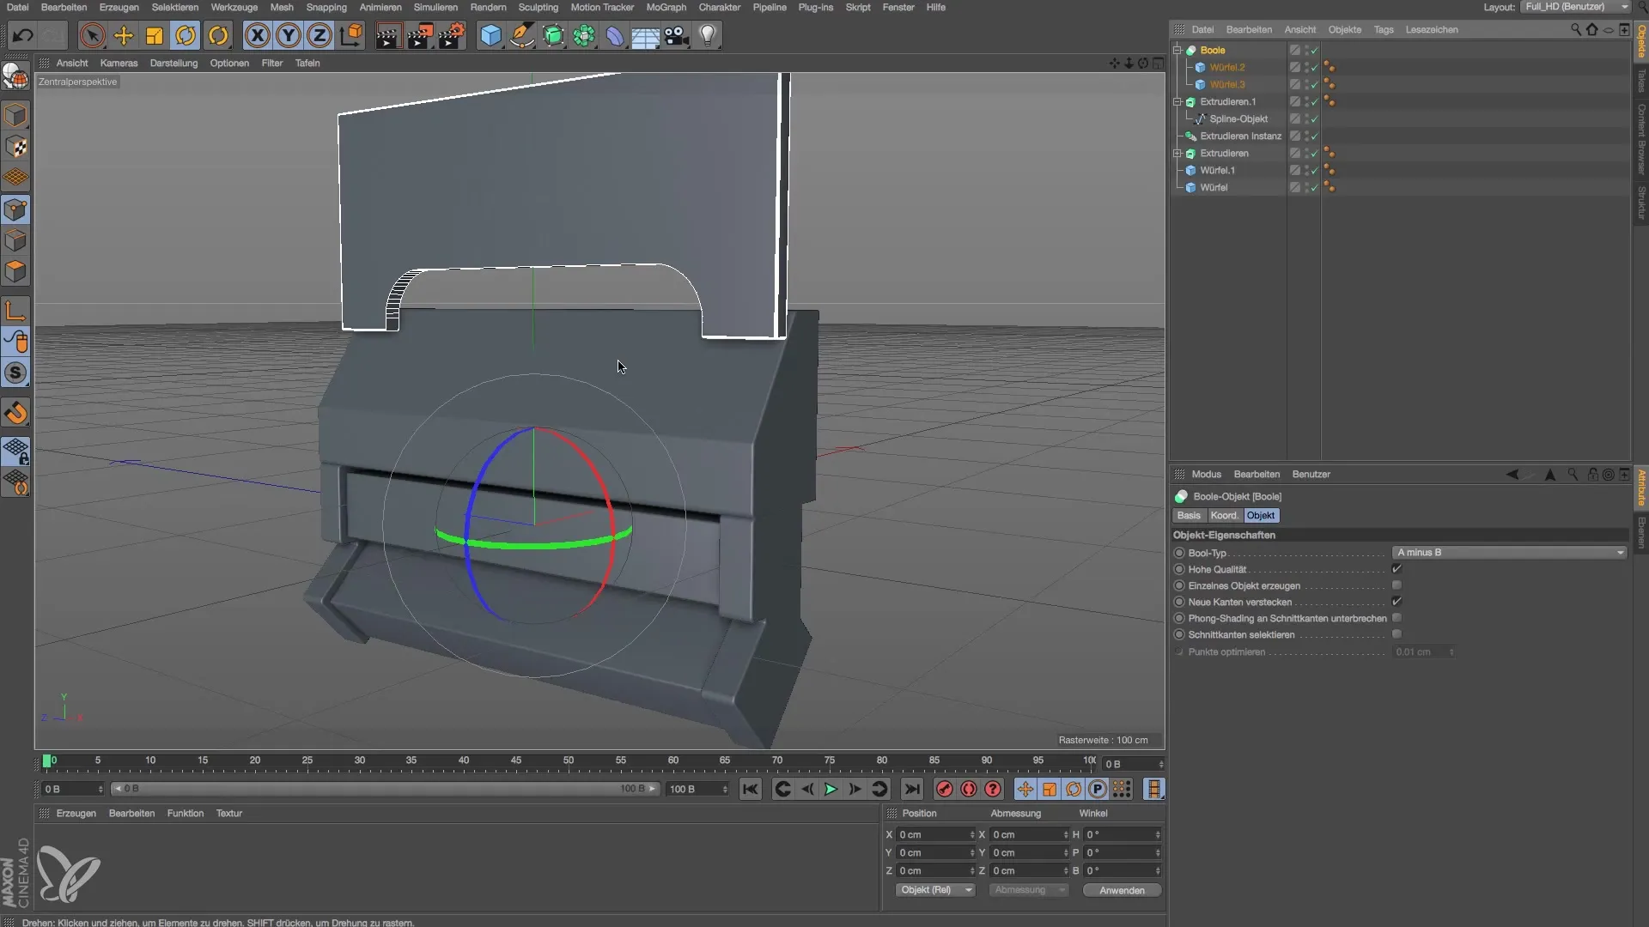The image size is (1649, 927).
Task: Switch to Polygons mode
Action: click(15, 271)
